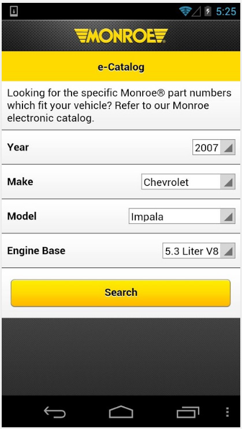This screenshot has height=429, width=242.
Task: Open the Model dropdown showing Impala
Action: [x=182, y=217]
